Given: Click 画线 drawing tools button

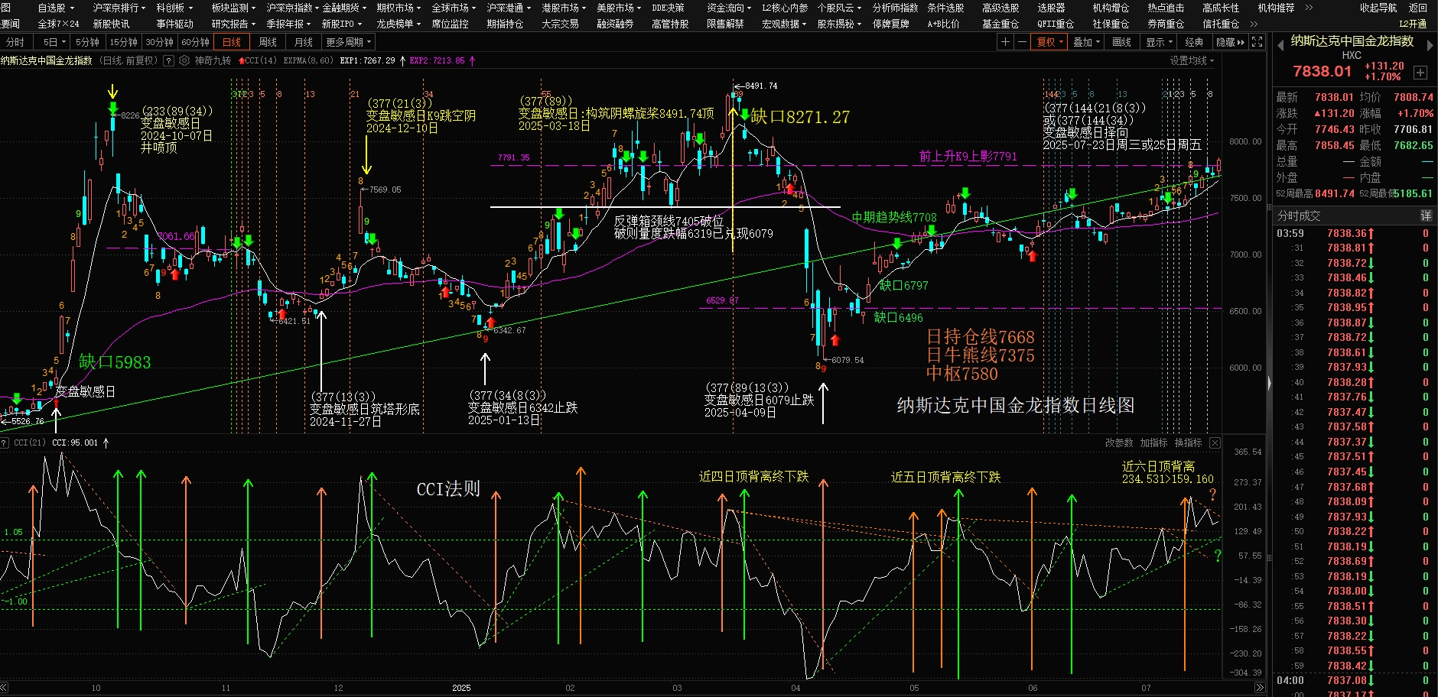Looking at the screenshot, I should coord(1121,42).
